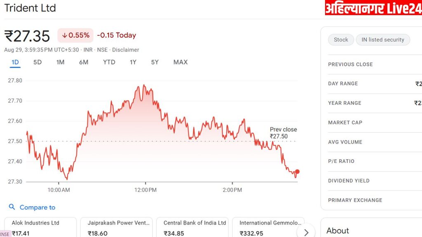Click the Stock category chip

click(x=341, y=39)
